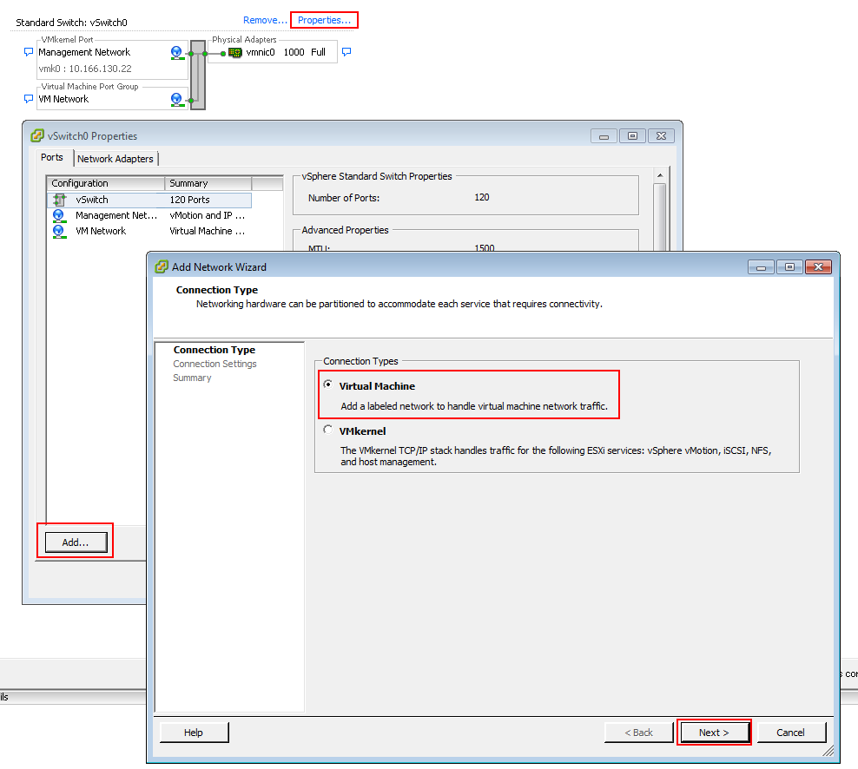
Task: Click the properties pane scrollbar thumb
Action: pyautogui.click(x=660, y=217)
